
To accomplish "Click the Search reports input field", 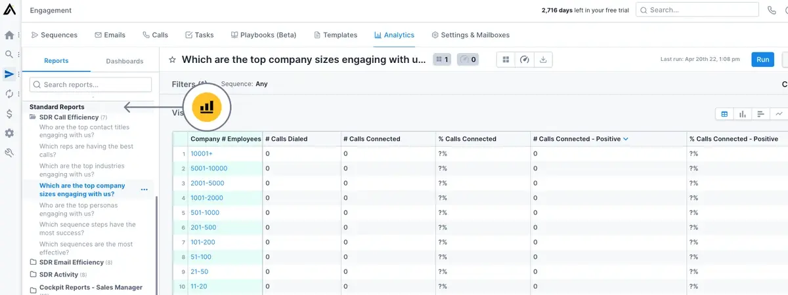I will point(91,85).
